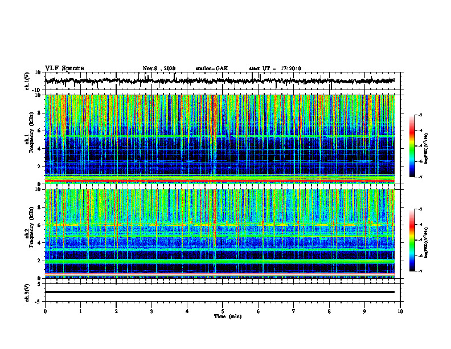Click the '8' tick on the Time axis

[x=329, y=311]
